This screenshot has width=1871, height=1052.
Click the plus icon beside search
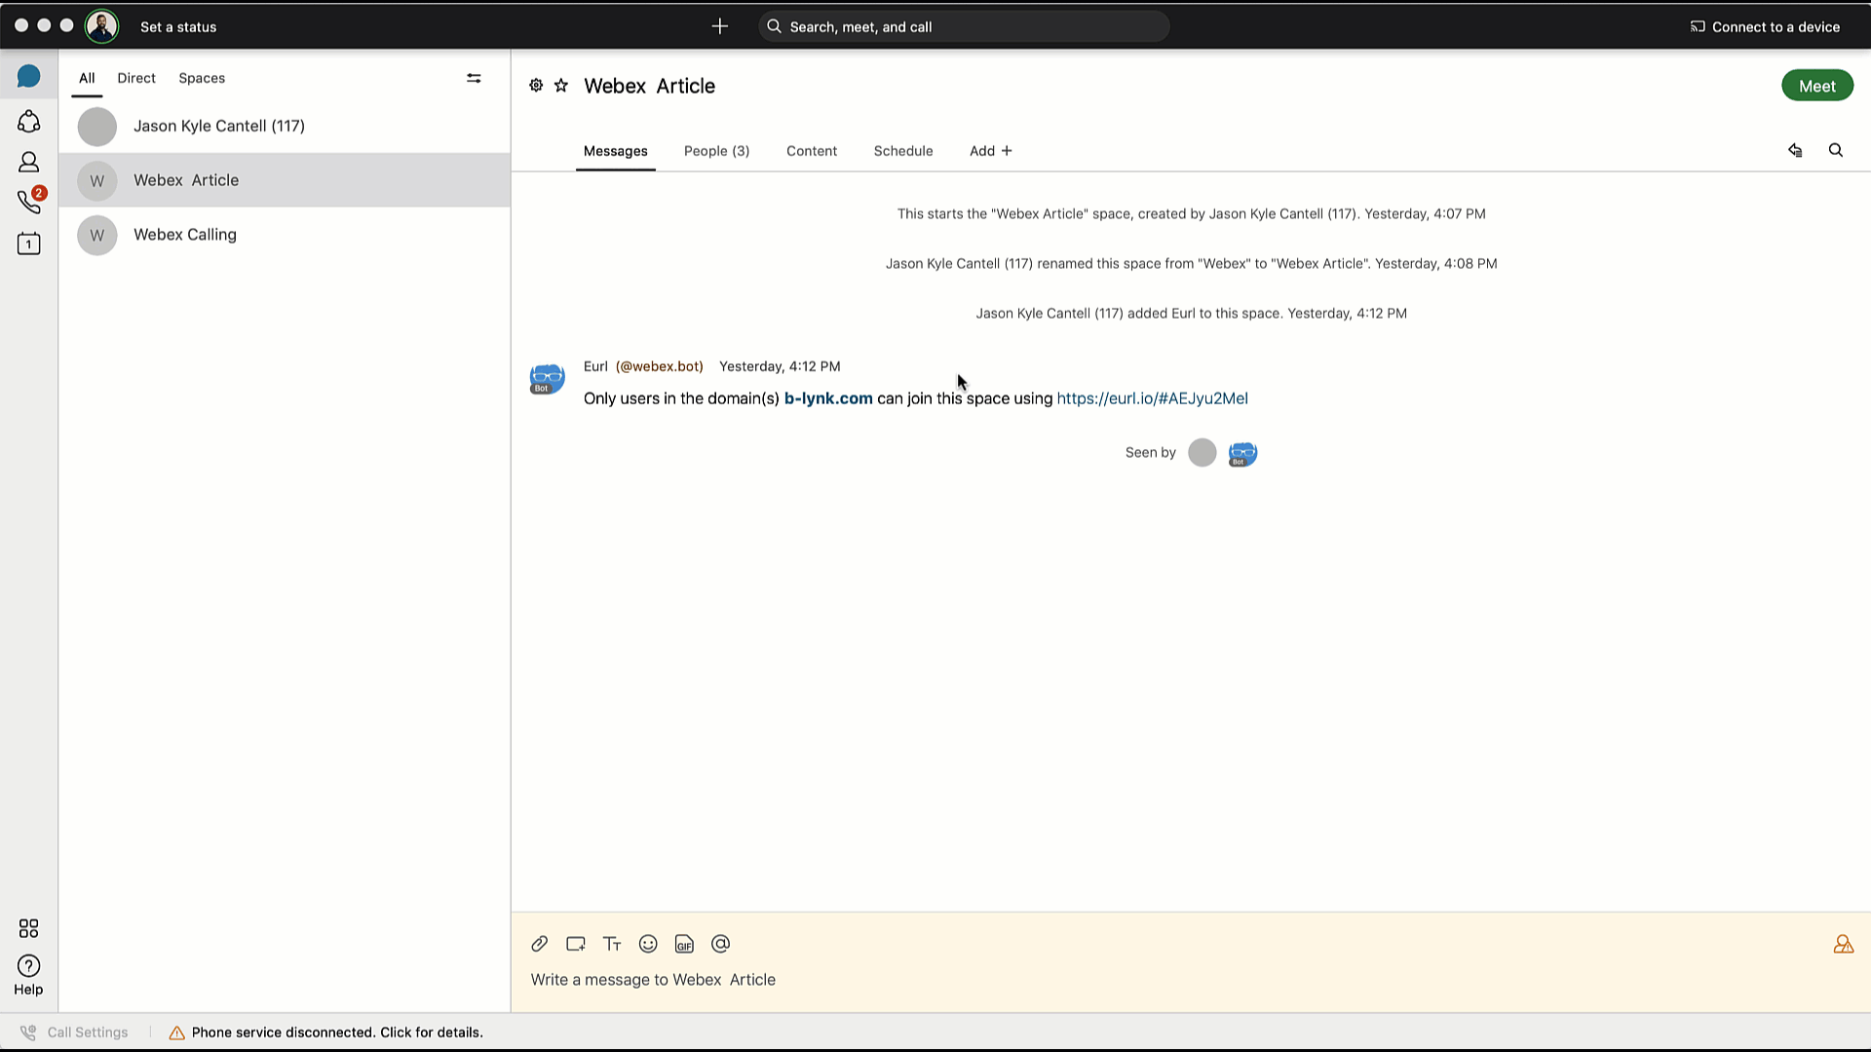point(720,26)
